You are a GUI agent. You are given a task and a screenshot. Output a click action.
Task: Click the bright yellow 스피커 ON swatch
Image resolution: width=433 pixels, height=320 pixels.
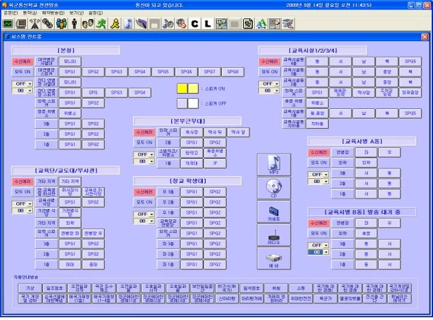pyautogui.click(x=182, y=88)
